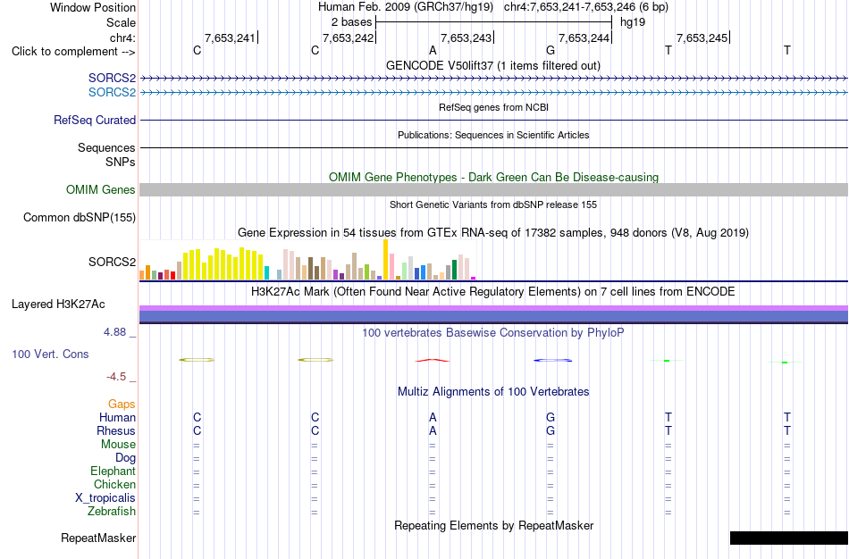Image resolution: width=849 pixels, height=559 pixels.
Task: Click the red conservation mark under base A
Action: [432, 360]
